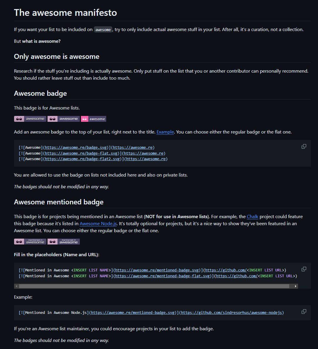Open the sindresorhus/awesome-nodejs GitHub URL
This screenshot has height=349, width=318.
point(231,313)
